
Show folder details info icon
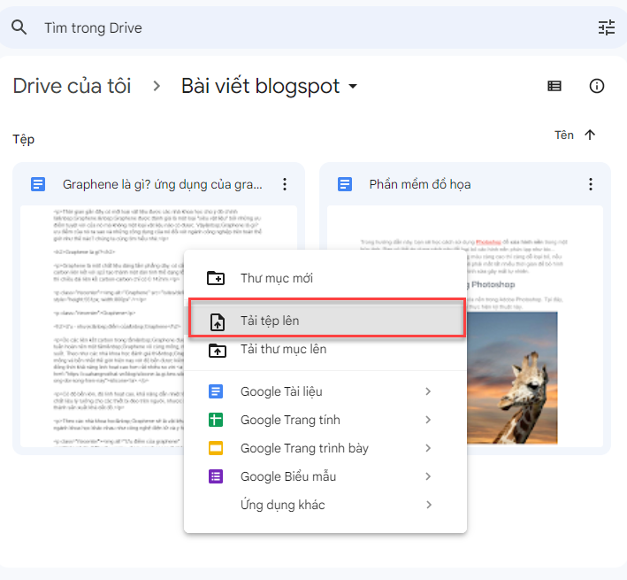[x=597, y=86]
